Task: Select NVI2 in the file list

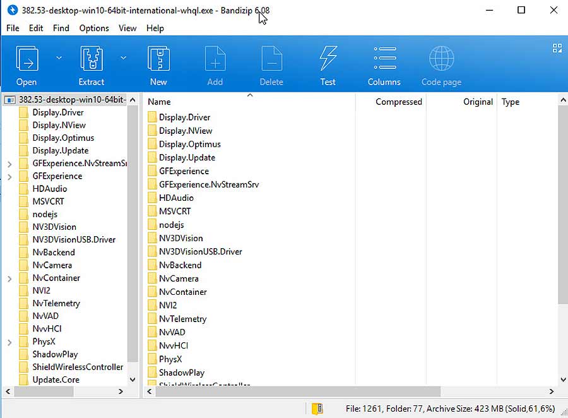Action: coord(168,305)
